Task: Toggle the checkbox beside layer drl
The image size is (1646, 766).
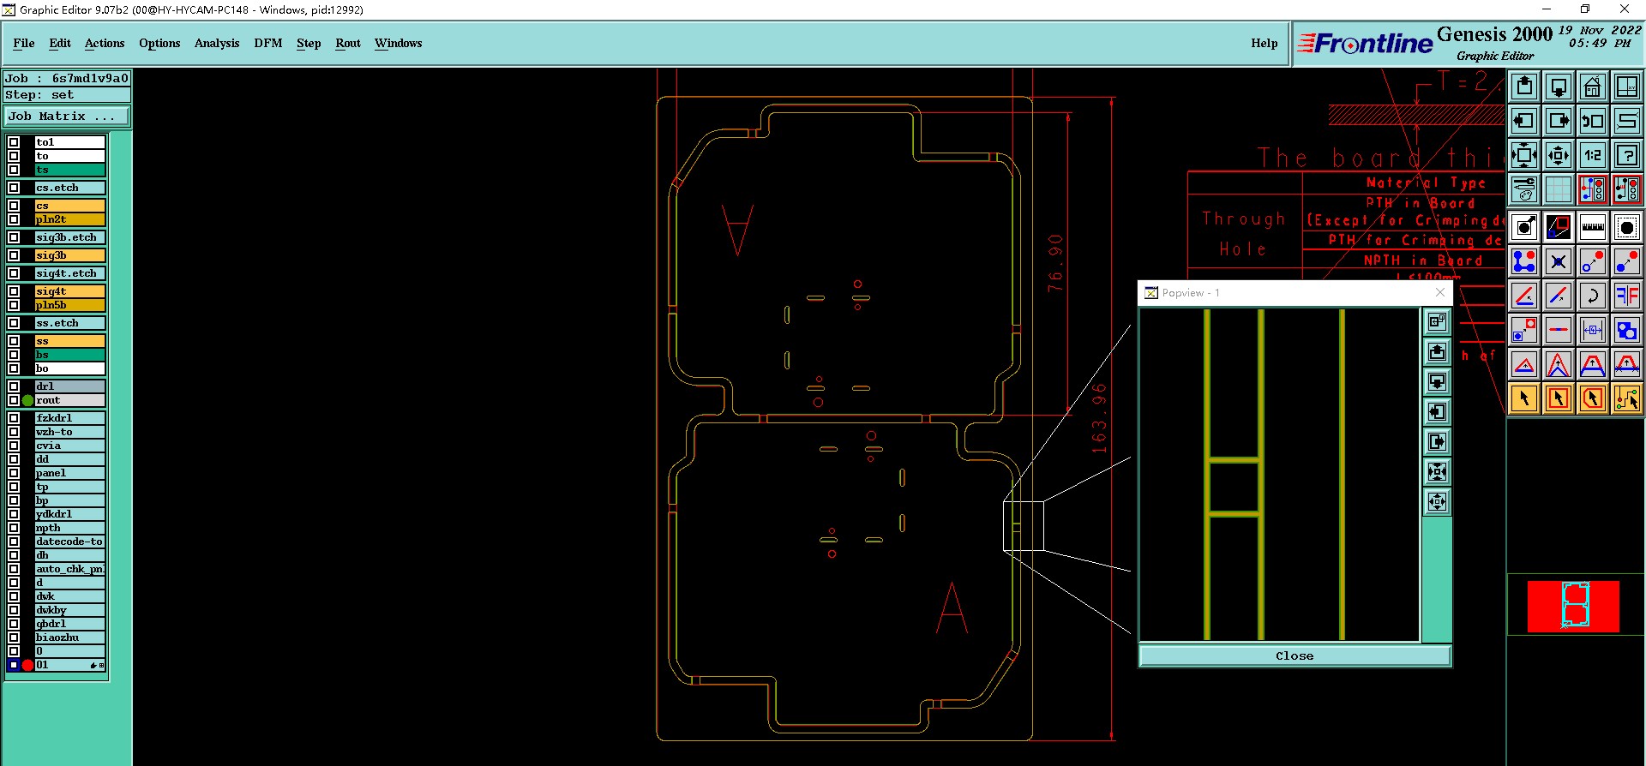Action: tap(14, 386)
